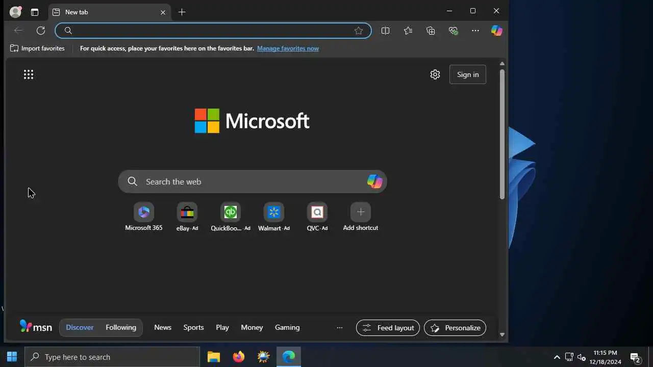Refresh the page
The width and height of the screenshot is (653, 367).
pyautogui.click(x=41, y=31)
